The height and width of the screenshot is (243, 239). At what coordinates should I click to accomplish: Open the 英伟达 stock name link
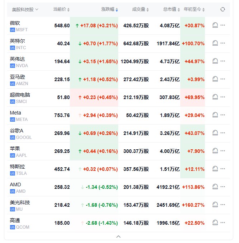pos(17,59)
